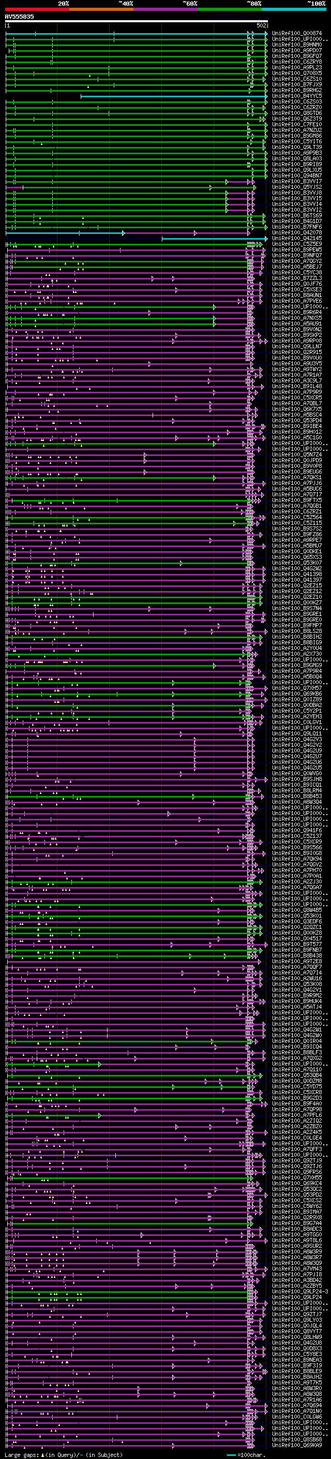The width and height of the screenshot is (331, 1459).
Task: Open the UniRef100_C5YC38 row name
Action: (x=297, y=272)
